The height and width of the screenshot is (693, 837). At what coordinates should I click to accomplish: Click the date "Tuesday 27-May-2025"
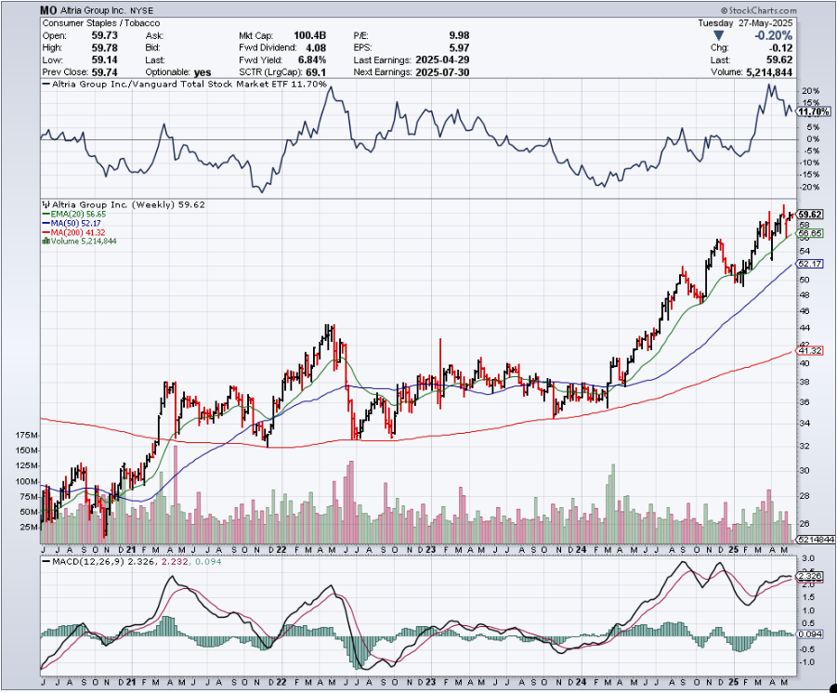click(x=745, y=23)
